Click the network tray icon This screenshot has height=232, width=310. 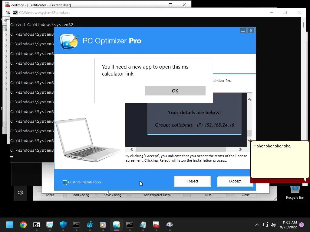click(x=265, y=225)
